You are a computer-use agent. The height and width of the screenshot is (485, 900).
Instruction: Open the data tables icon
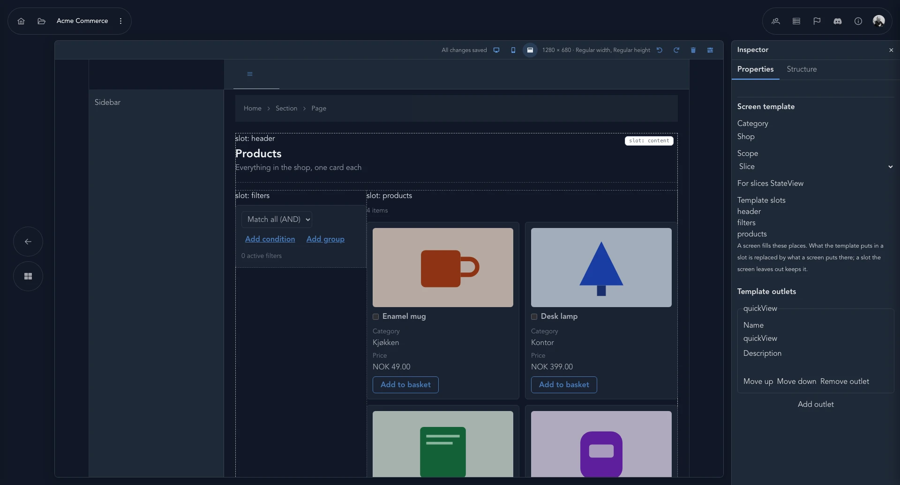796,21
